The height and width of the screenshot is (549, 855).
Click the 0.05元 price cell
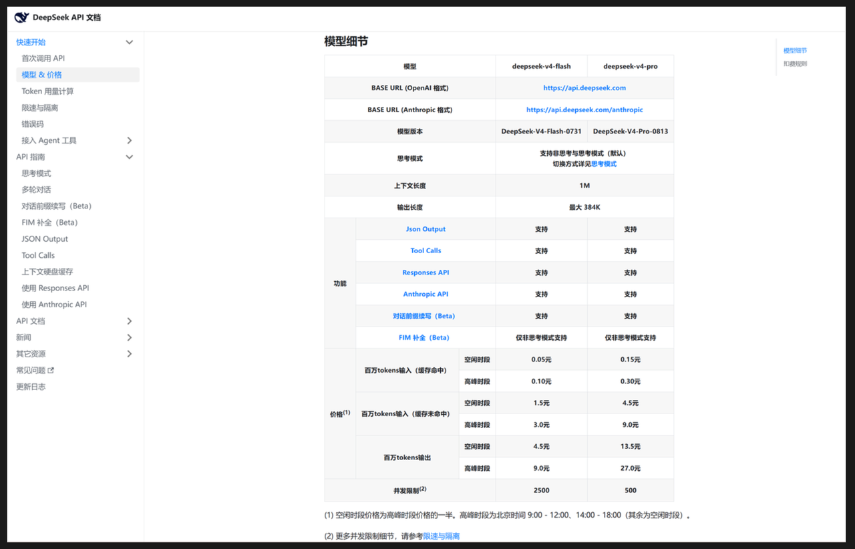(x=542, y=359)
